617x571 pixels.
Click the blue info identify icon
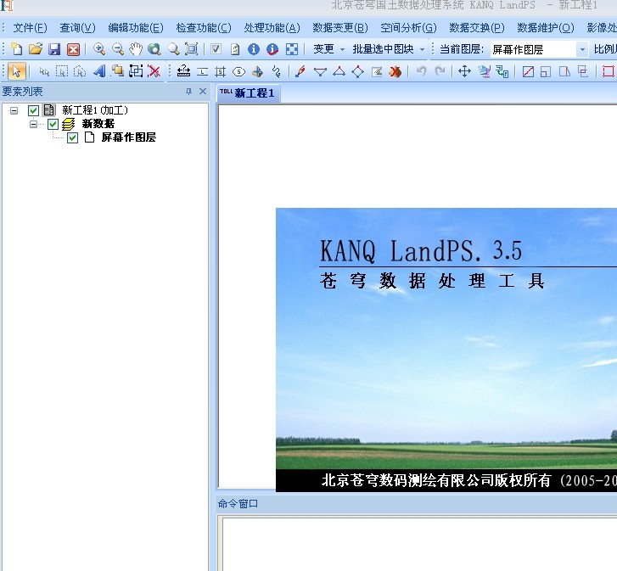click(254, 49)
